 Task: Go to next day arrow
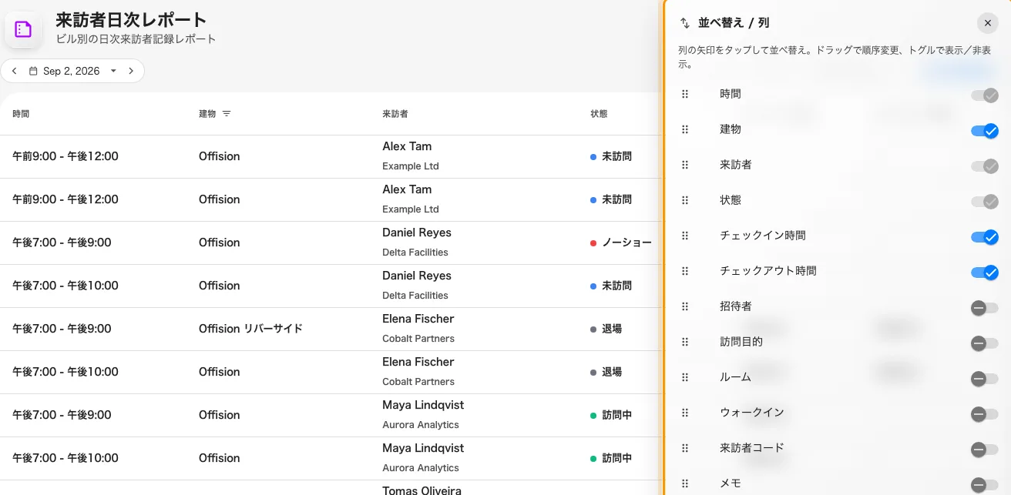(131, 71)
